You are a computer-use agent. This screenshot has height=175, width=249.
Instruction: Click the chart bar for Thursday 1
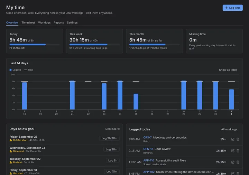tap(231, 99)
